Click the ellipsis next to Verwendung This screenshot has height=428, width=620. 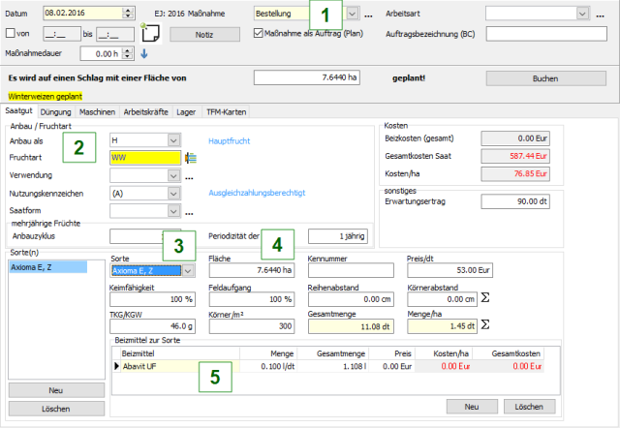click(188, 176)
